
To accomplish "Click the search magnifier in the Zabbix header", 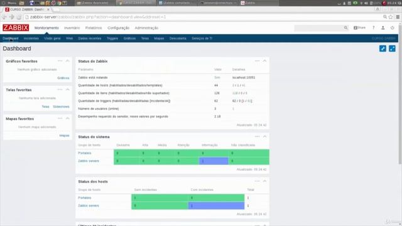I will click(x=345, y=28).
